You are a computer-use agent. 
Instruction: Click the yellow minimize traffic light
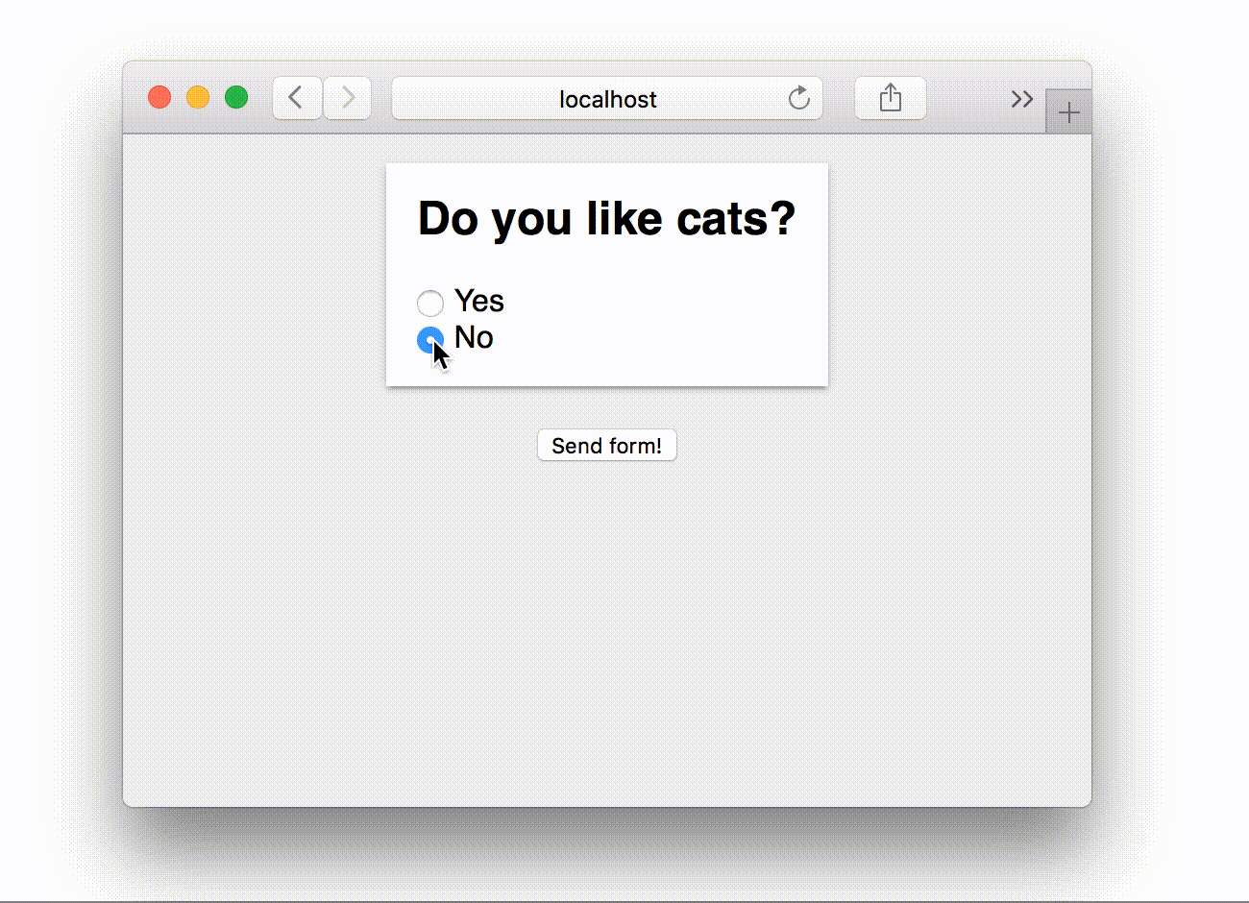pos(197,96)
